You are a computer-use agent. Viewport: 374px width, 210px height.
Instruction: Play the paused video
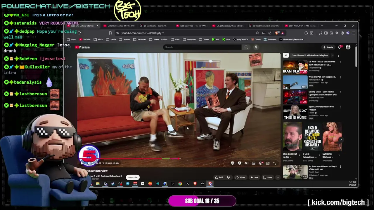click(x=82, y=163)
